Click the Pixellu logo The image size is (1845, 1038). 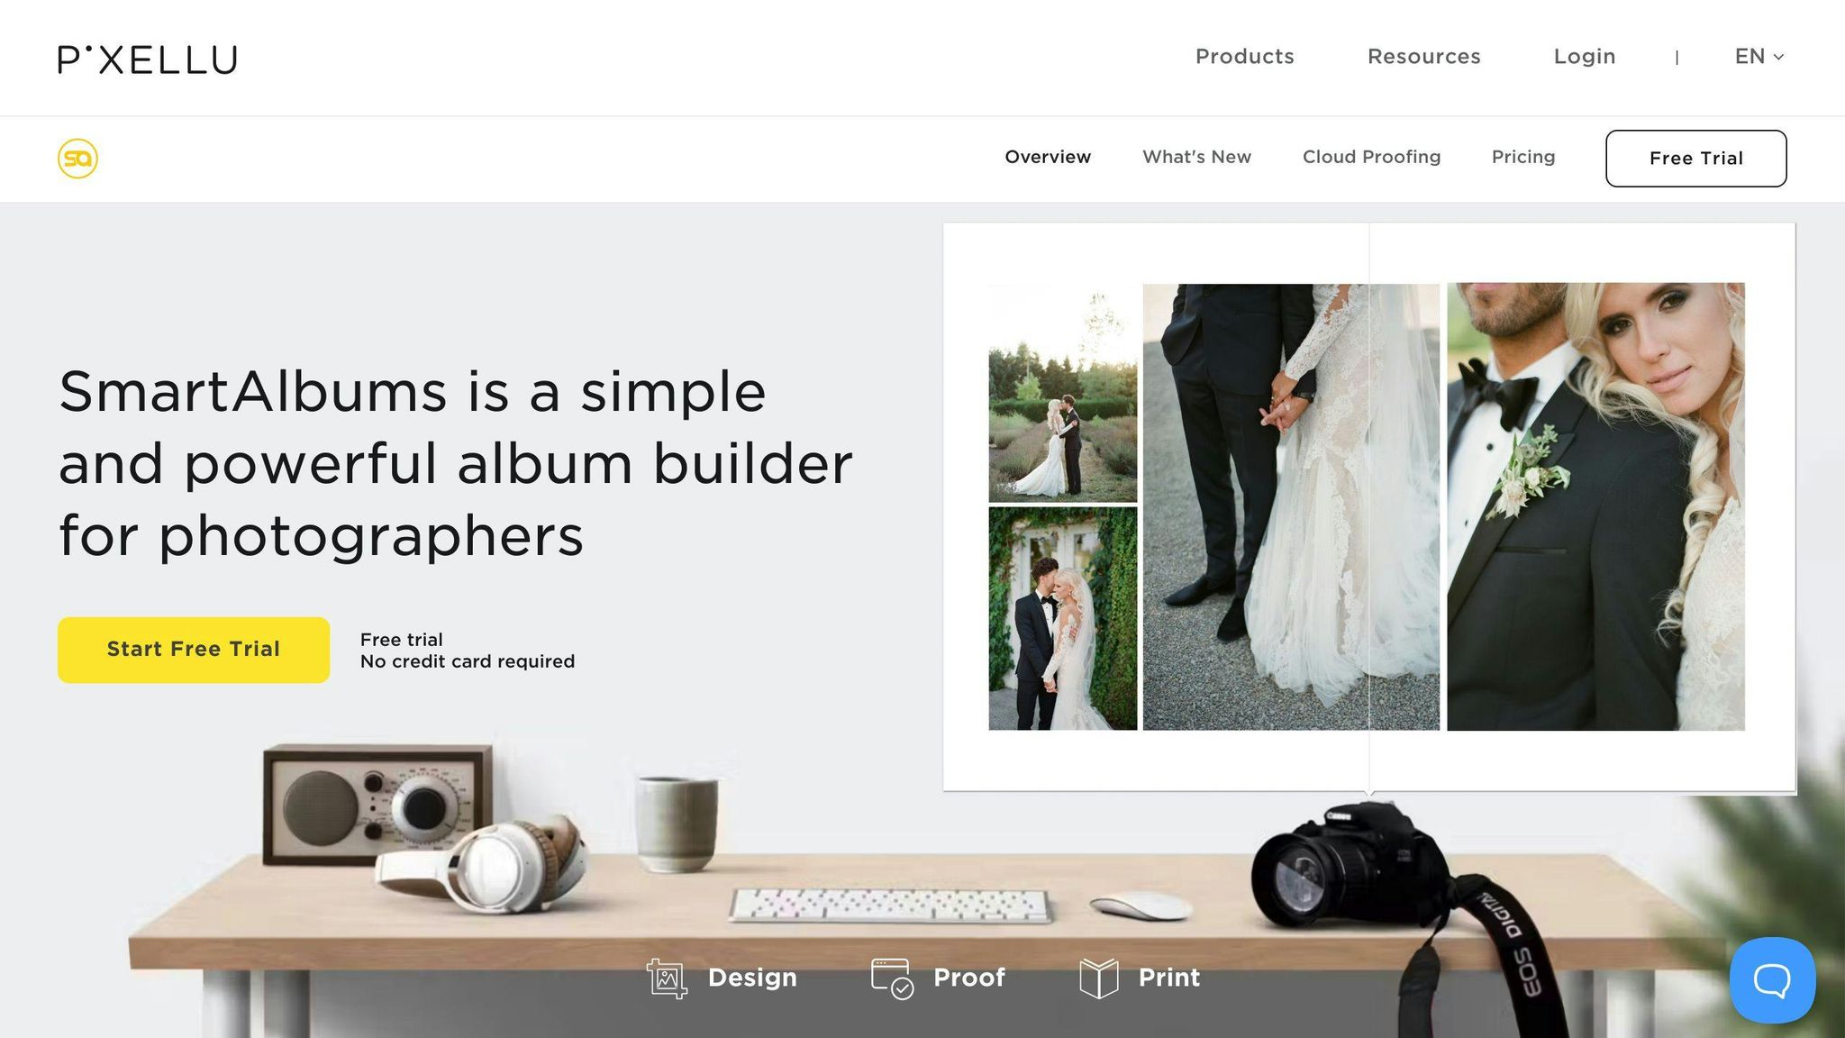point(148,59)
